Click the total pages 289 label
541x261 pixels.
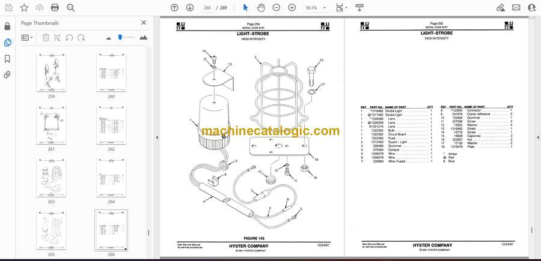pyautogui.click(x=223, y=8)
